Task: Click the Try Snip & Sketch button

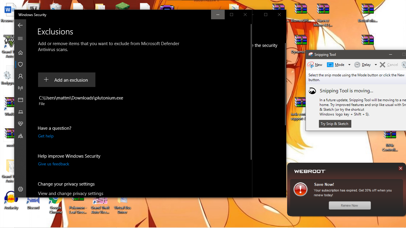Action: (x=334, y=124)
